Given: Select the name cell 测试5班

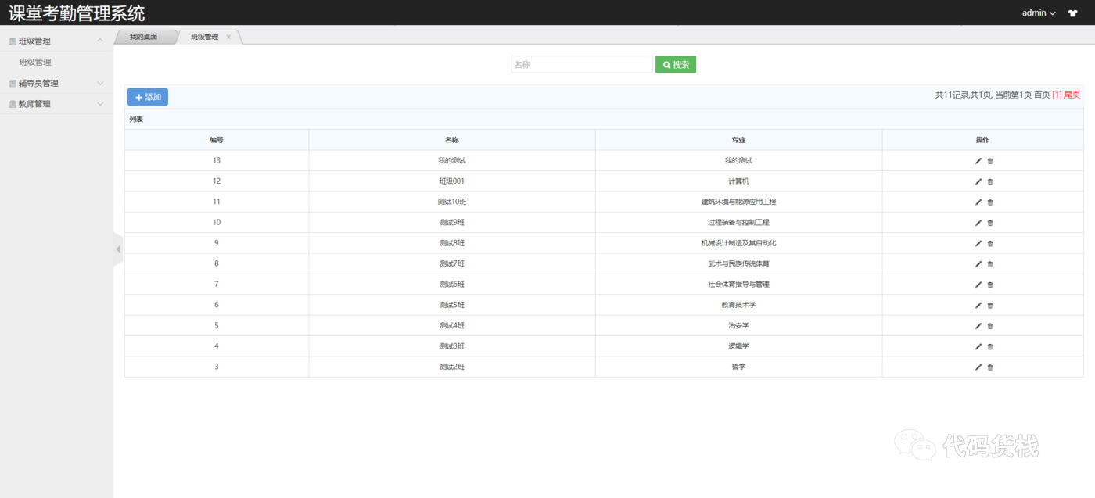Looking at the screenshot, I should [452, 305].
